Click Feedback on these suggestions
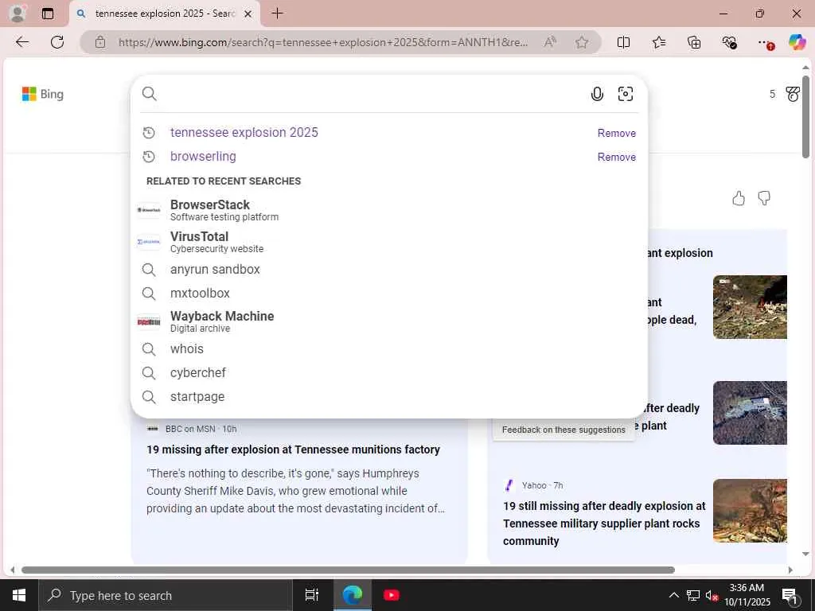 tap(563, 430)
